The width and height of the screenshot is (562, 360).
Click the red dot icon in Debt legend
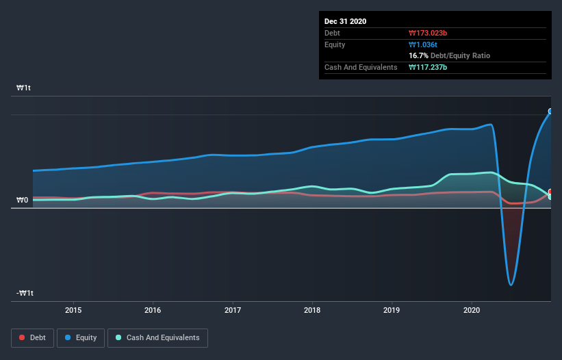(x=23, y=337)
